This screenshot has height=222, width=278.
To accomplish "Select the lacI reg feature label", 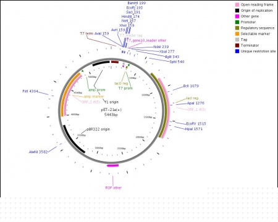I will (x=192, y=98).
